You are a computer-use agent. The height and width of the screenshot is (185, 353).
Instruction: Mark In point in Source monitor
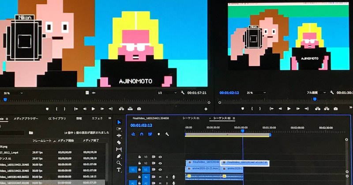click(x=56, y=109)
